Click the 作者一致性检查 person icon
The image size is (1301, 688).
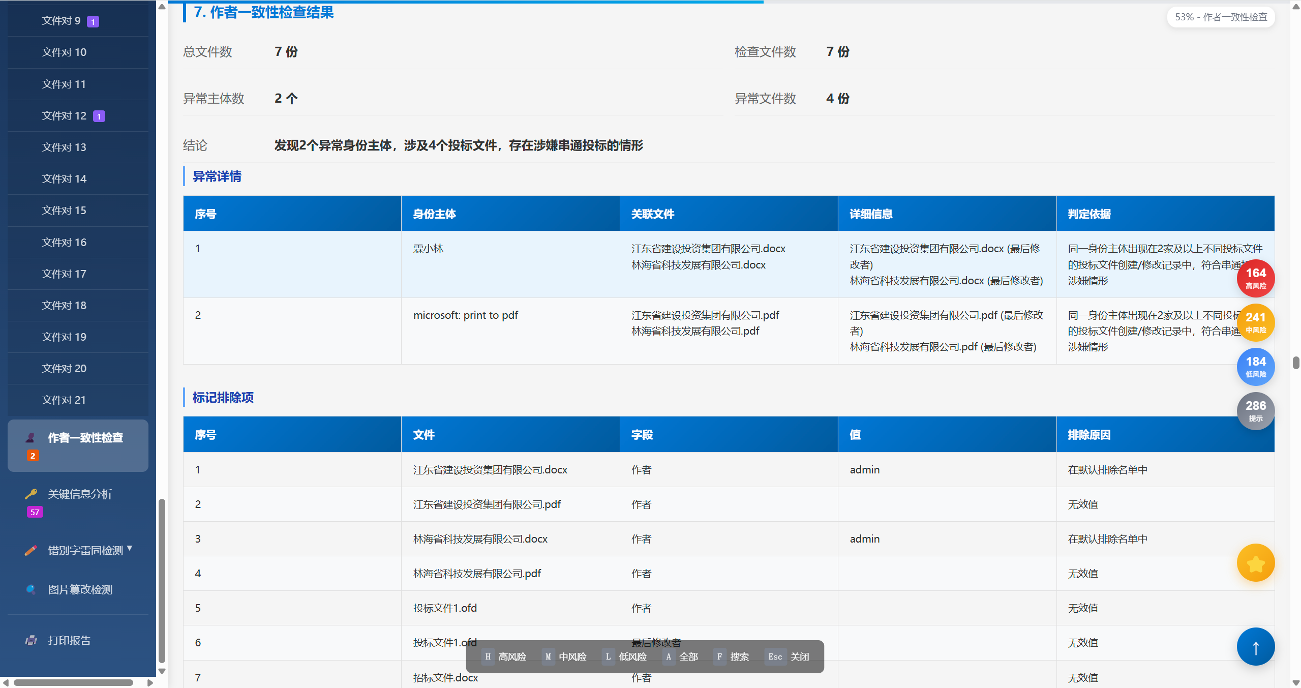click(x=31, y=438)
